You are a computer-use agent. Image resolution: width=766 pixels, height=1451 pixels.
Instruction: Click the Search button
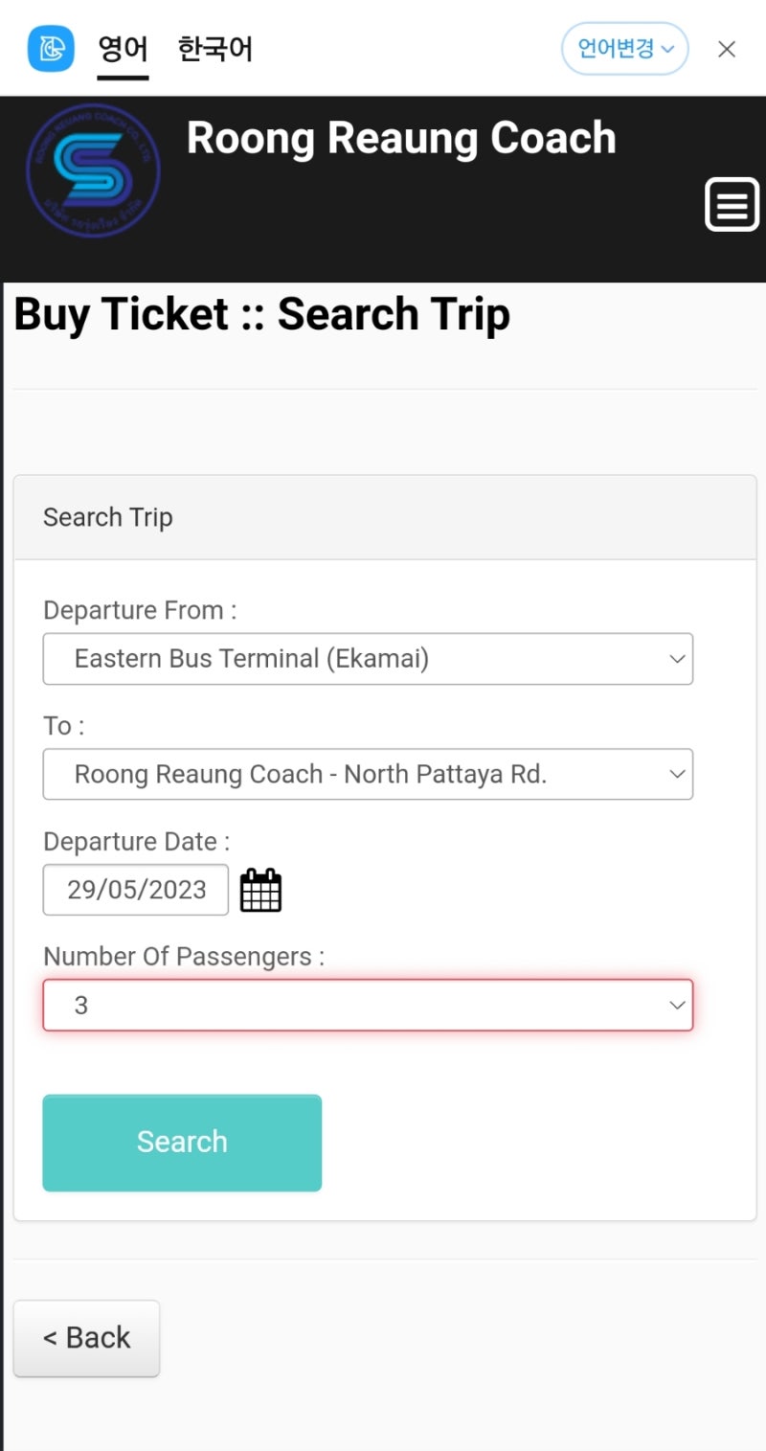[x=182, y=1143]
